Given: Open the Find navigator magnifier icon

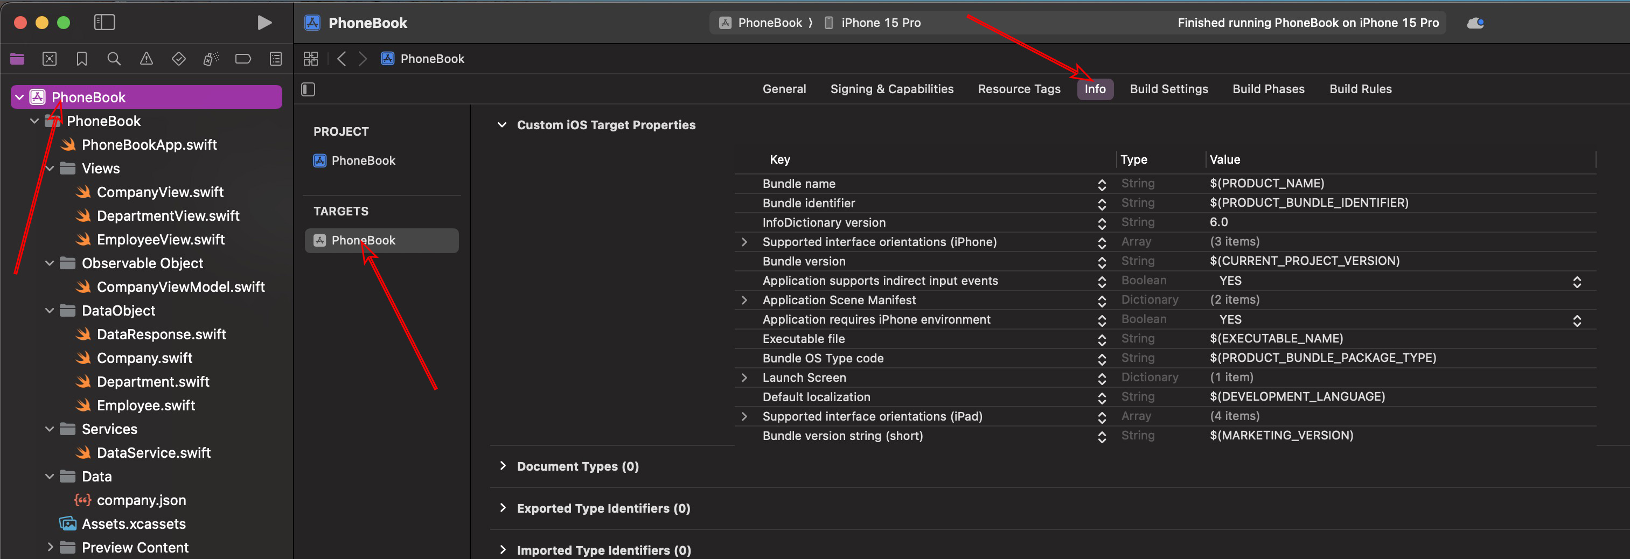Looking at the screenshot, I should coord(113,58).
